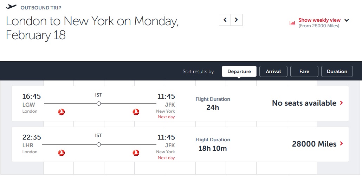Click second Turkish Airlines logo on LGW flight
The height and width of the screenshot is (177, 362).
click(136, 112)
